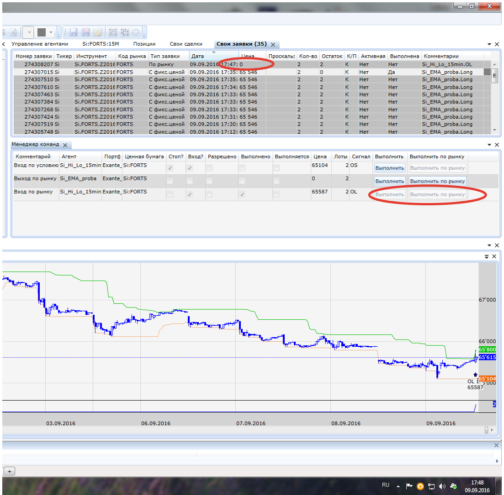This screenshot has width=504, height=495.
Task: Click the orders table scroll-up arrow
Action: (x=494, y=64)
